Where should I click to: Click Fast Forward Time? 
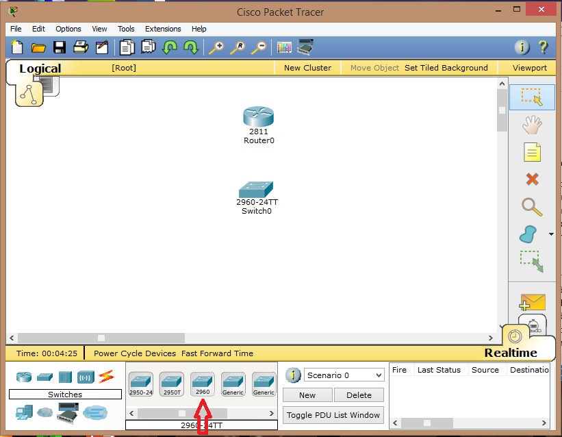pos(217,353)
